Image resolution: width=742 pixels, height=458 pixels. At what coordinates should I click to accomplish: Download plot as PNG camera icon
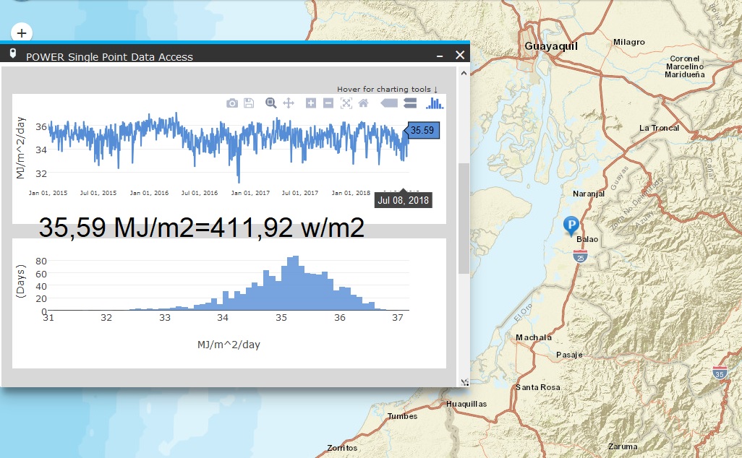tap(232, 103)
